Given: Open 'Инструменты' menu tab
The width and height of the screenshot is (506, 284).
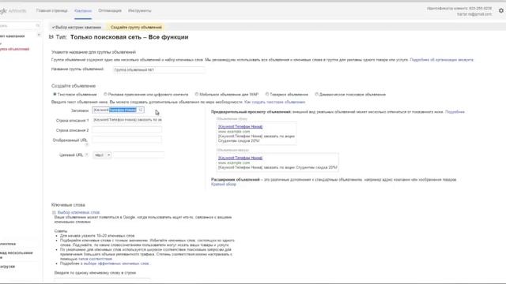Looking at the screenshot, I should coord(139,10).
